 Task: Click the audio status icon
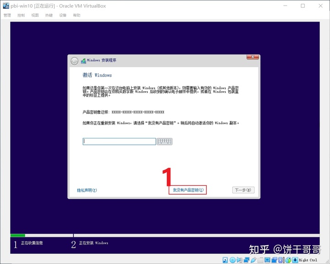click(x=240, y=260)
